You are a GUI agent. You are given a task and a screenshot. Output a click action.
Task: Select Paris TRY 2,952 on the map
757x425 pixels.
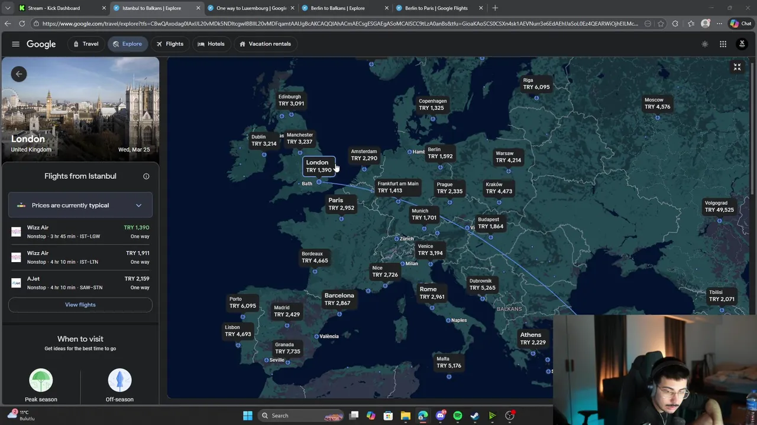[x=341, y=204]
